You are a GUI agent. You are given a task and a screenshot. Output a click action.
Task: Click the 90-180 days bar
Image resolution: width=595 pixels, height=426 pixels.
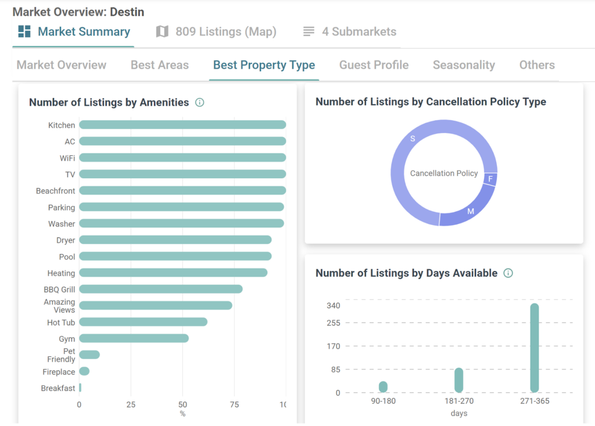[x=383, y=387]
